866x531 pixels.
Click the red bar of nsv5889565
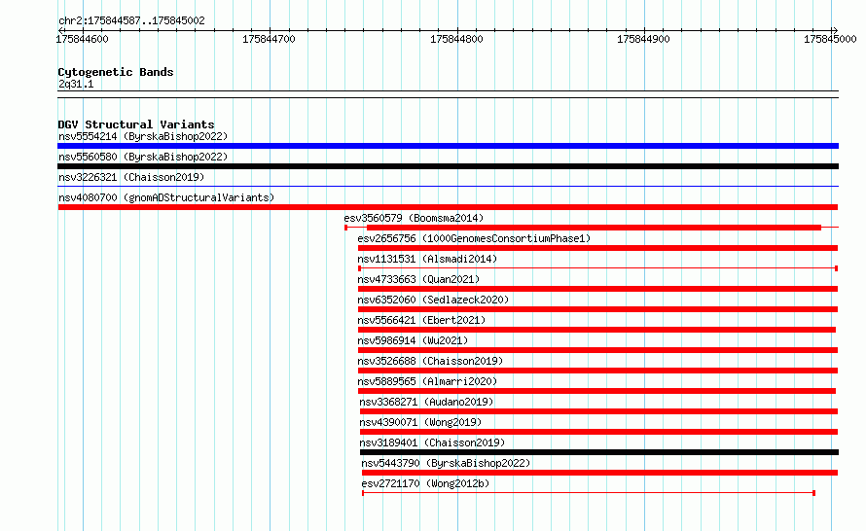pyautogui.click(x=597, y=391)
